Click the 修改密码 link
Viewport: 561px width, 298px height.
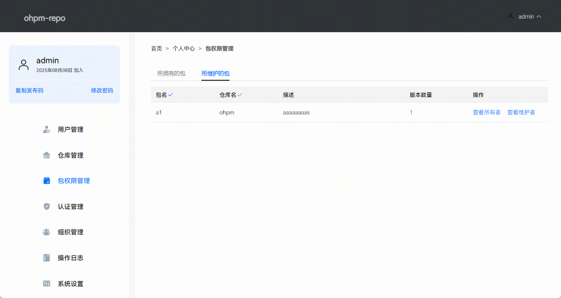[x=101, y=90]
